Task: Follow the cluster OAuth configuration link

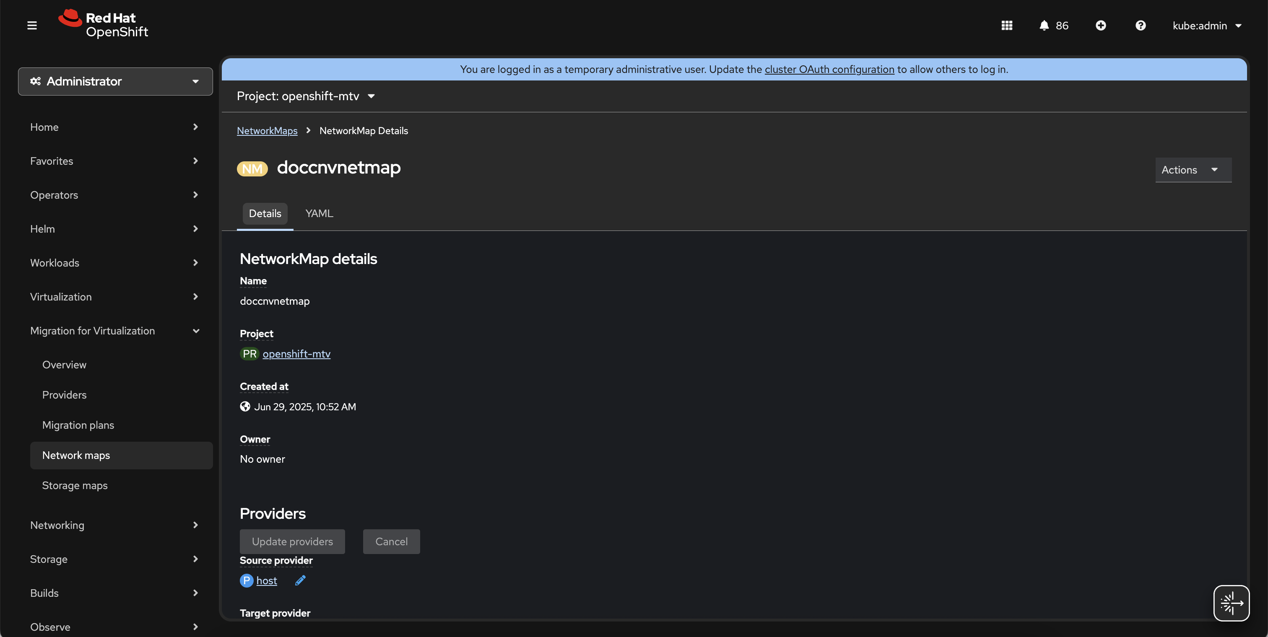Action: [x=829, y=69]
